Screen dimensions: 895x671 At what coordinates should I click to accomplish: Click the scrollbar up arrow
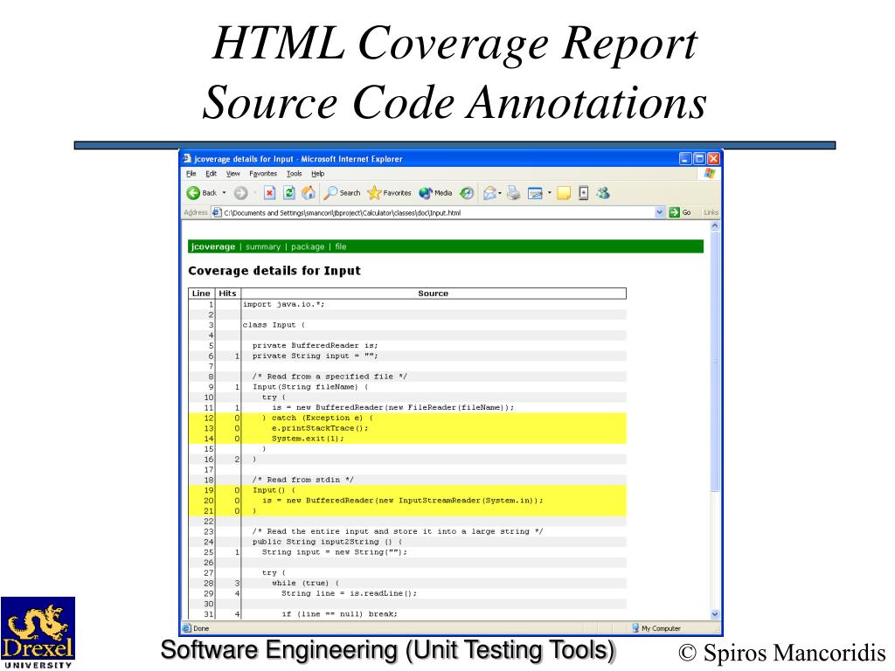[x=715, y=226]
